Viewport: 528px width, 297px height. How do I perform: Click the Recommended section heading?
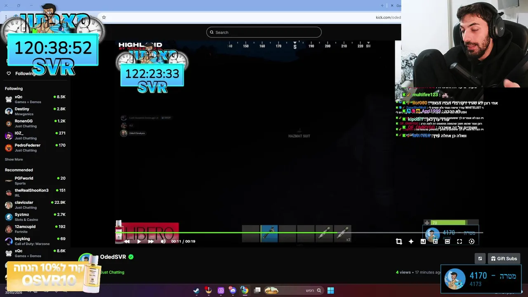tap(19, 170)
